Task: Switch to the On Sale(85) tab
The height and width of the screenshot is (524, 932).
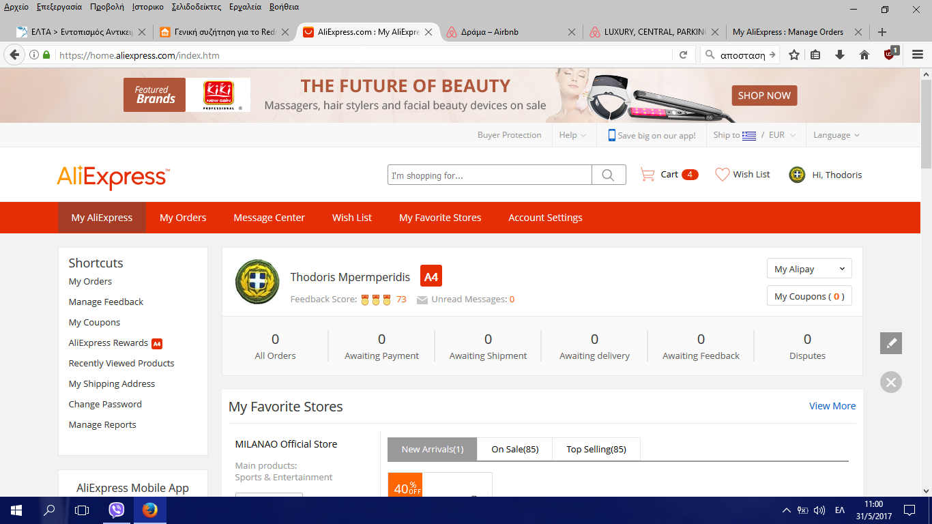Action: point(514,449)
